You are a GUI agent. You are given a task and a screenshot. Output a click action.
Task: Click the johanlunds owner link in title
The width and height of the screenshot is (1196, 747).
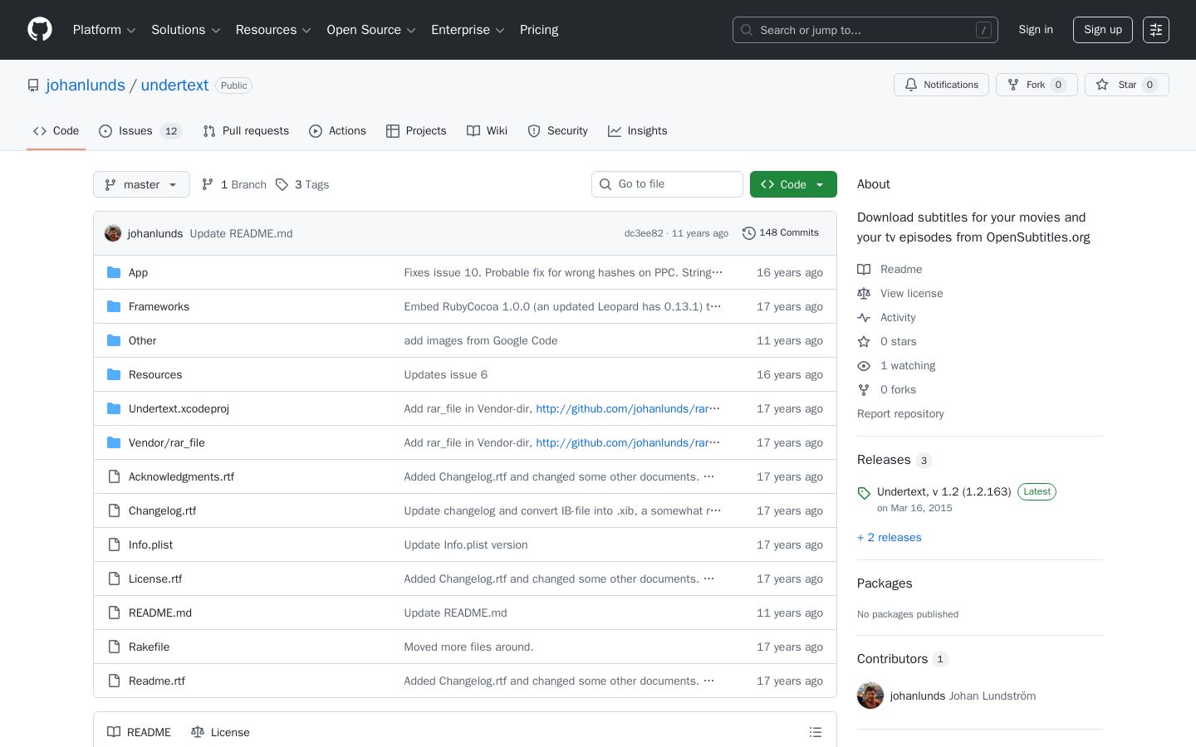click(x=86, y=85)
